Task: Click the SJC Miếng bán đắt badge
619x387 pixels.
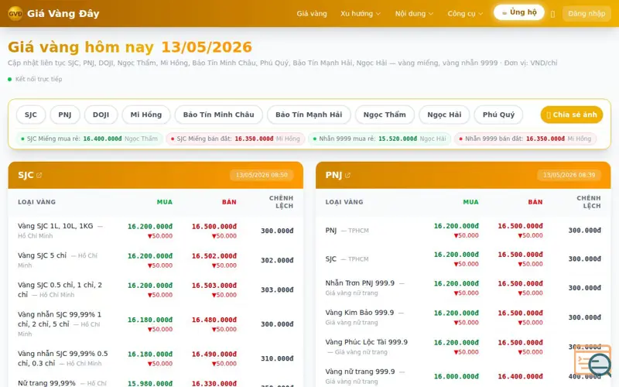Action: tap(235, 139)
